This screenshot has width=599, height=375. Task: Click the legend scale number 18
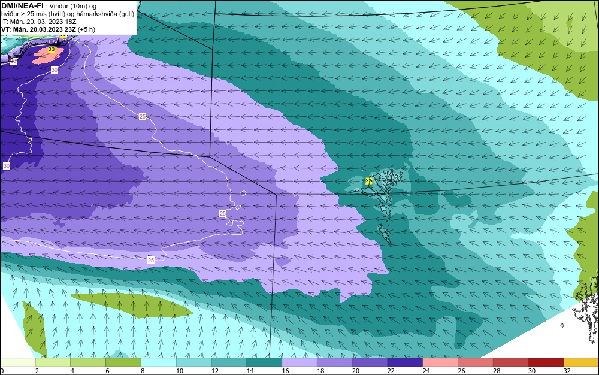tap(320, 371)
